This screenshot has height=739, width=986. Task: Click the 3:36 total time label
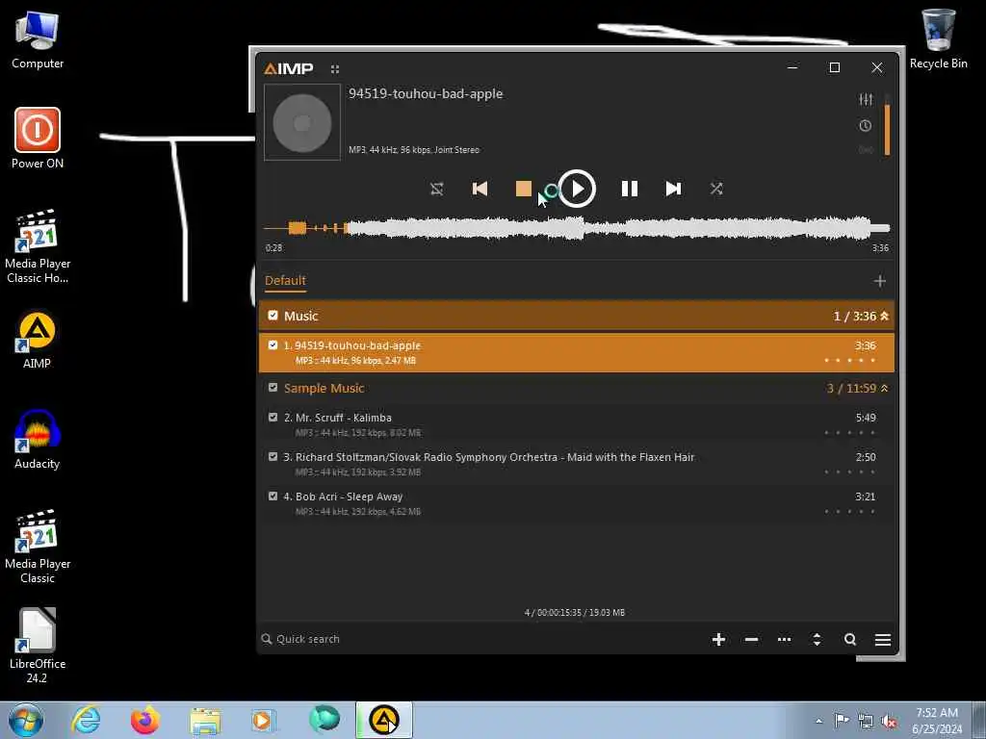[x=880, y=247]
